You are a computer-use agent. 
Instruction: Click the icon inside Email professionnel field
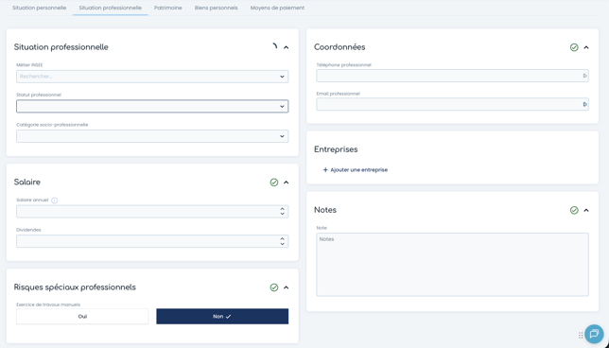584,104
